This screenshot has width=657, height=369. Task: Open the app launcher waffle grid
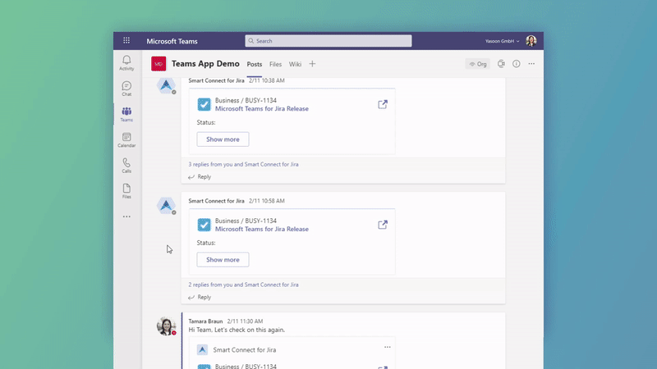coord(126,40)
